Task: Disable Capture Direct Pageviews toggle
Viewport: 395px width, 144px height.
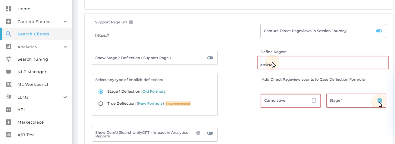Action: pos(379,31)
